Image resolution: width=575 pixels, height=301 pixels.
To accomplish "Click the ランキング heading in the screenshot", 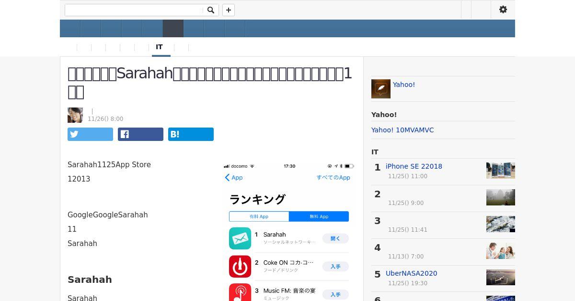I will (x=257, y=199).
